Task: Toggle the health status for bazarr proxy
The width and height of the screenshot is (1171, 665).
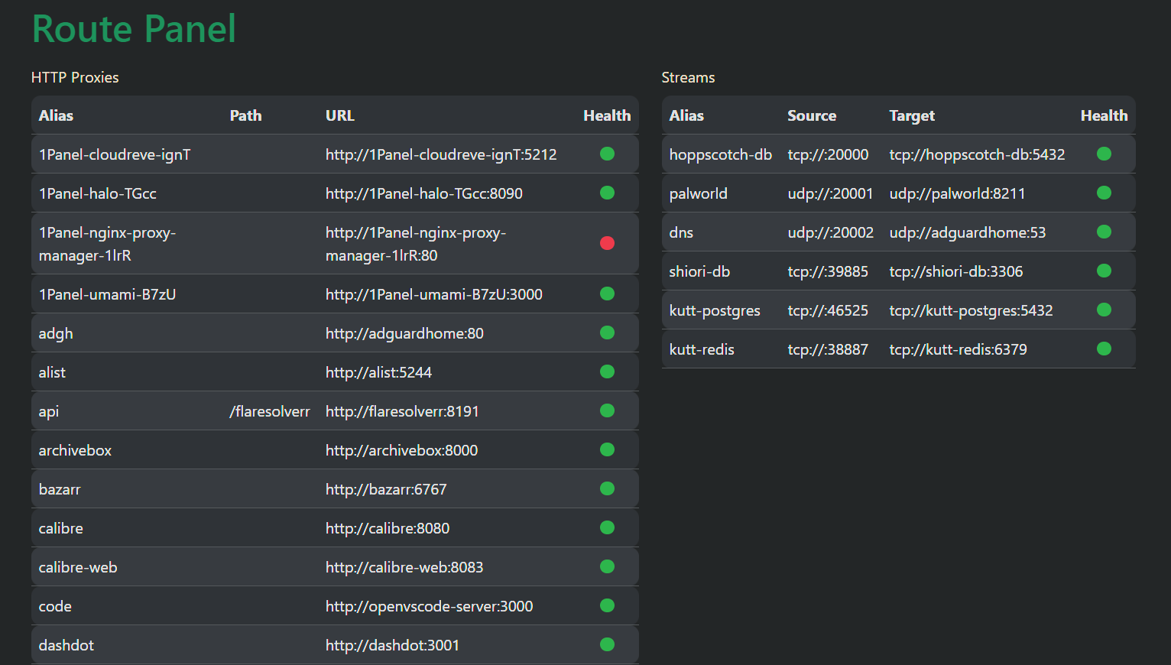Action: click(608, 488)
